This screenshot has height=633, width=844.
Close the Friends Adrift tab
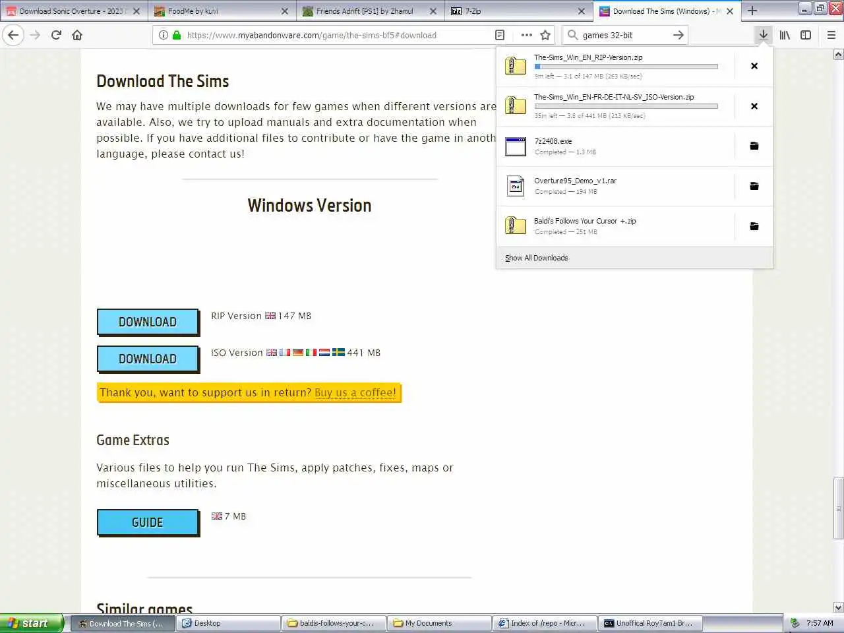(x=433, y=11)
